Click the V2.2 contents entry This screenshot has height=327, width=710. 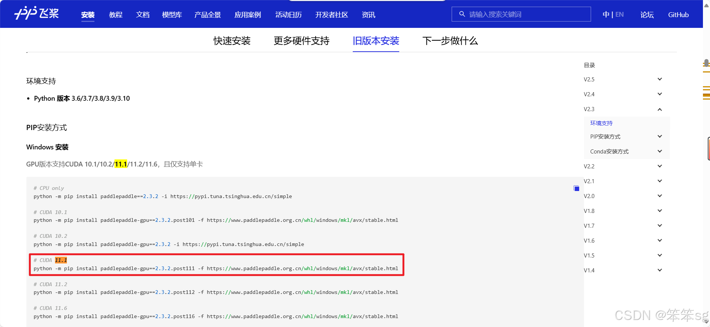[589, 166]
